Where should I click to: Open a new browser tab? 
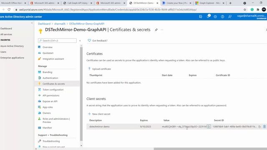(x=230, y=3)
